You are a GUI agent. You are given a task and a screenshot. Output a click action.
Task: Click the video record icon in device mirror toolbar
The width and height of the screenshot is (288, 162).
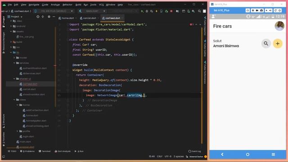pyautogui.click(x=257, y=10)
